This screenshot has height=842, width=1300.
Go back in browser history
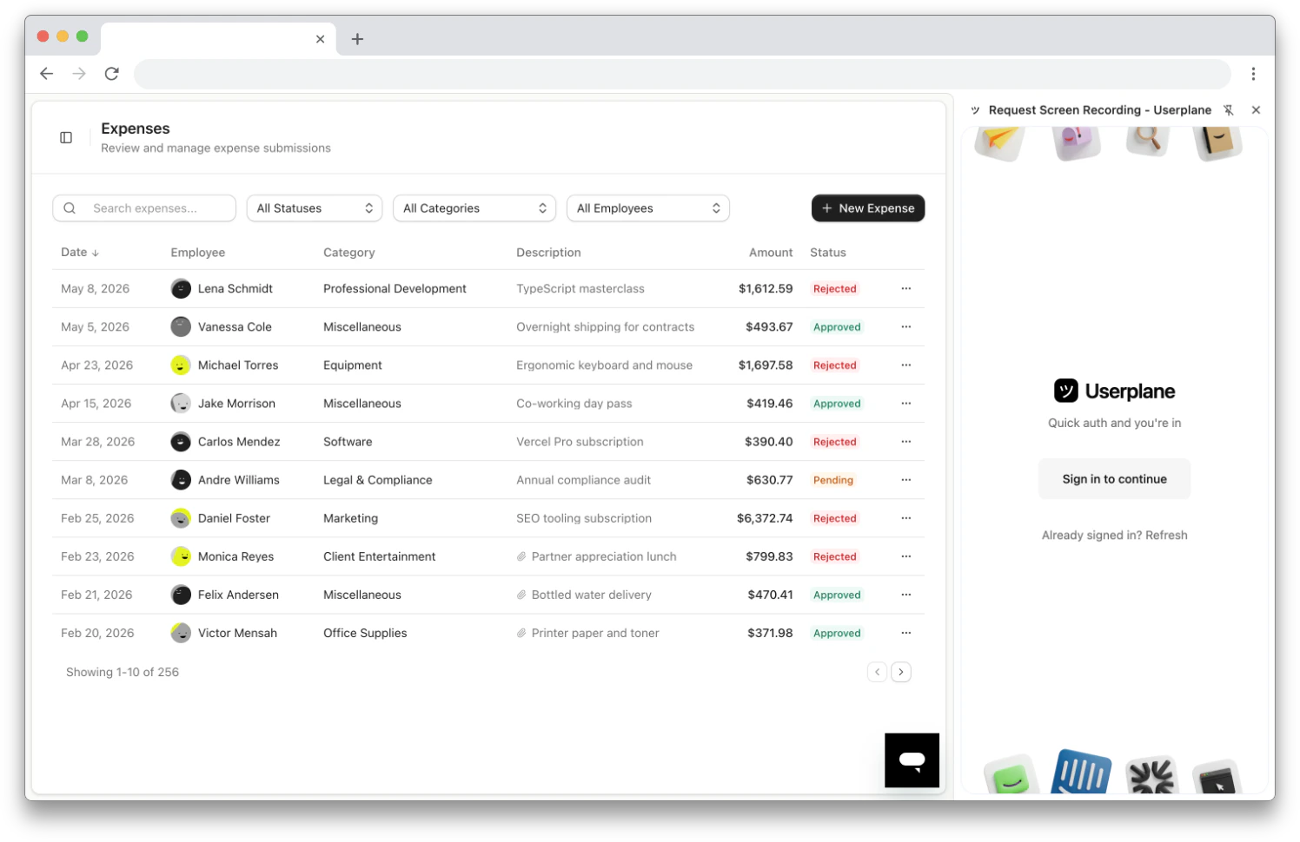coord(47,74)
